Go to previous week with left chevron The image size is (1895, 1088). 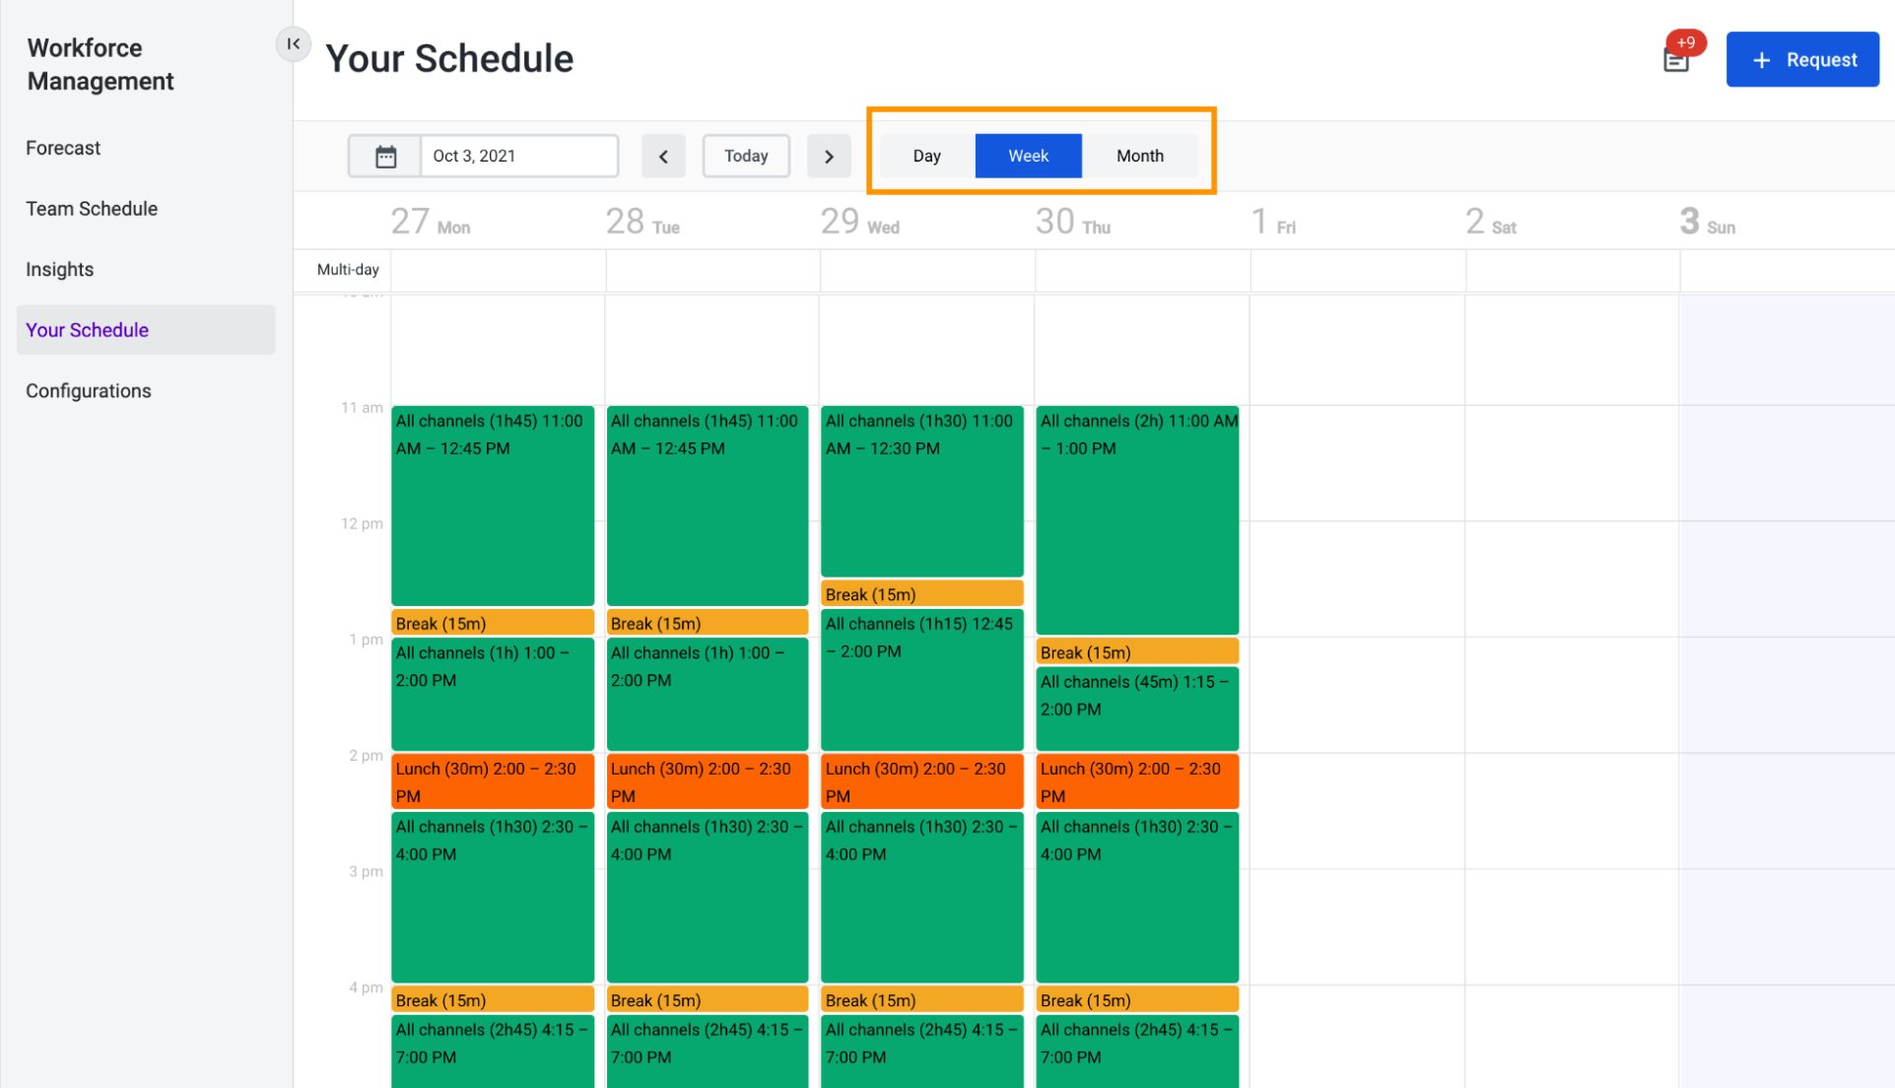click(x=663, y=156)
